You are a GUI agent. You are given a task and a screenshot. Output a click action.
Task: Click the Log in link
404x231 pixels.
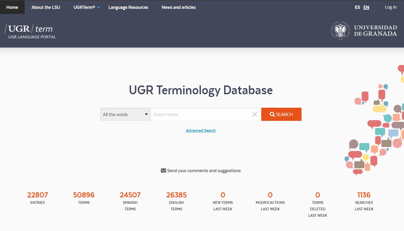pyautogui.click(x=391, y=7)
